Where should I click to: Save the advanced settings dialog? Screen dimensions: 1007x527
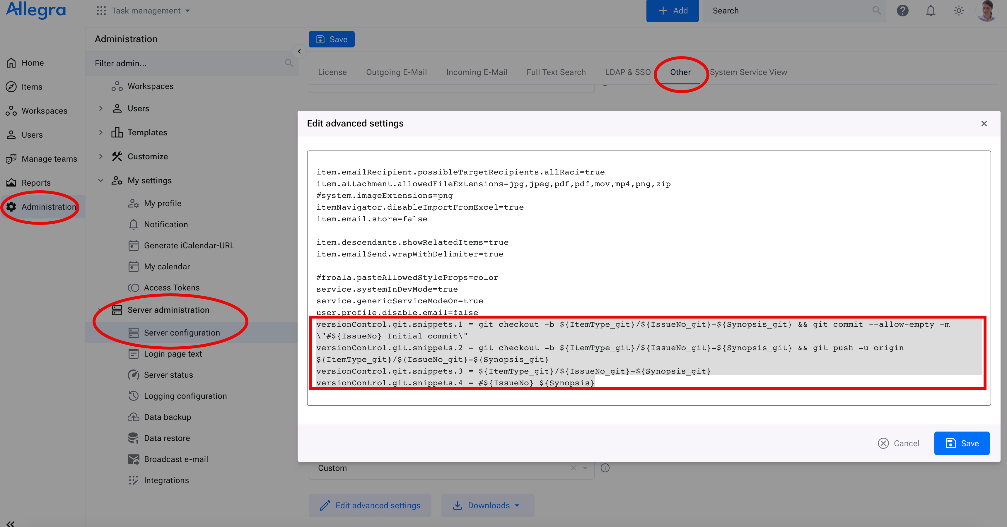point(962,443)
